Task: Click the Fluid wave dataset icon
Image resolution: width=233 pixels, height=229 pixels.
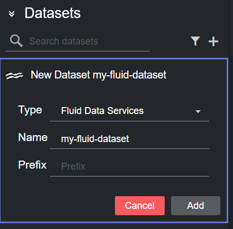Action: (x=14, y=76)
